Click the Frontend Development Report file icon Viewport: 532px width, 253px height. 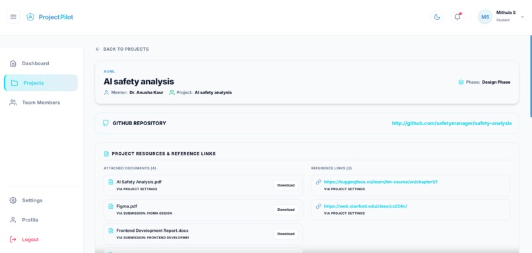pos(111,231)
